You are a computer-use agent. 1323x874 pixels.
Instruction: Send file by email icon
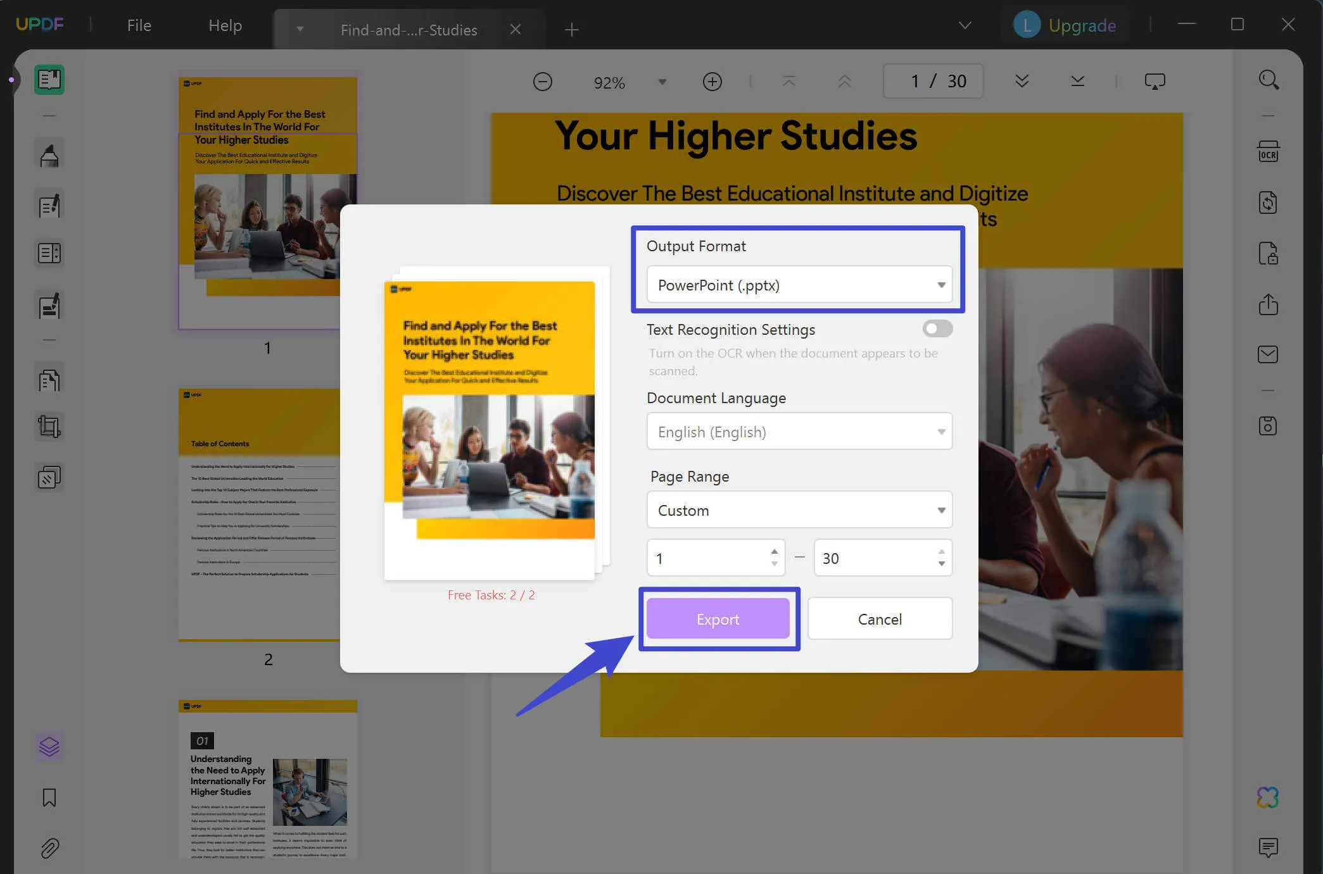tap(1268, 354)
